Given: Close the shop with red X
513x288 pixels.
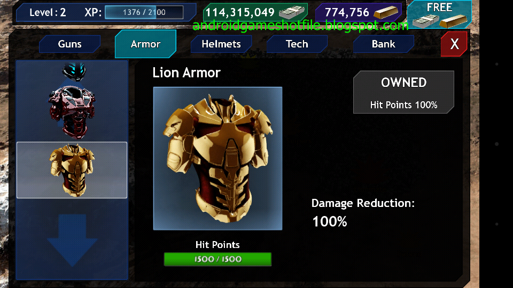Looking at the screenshot, I should tap(454, 44).
